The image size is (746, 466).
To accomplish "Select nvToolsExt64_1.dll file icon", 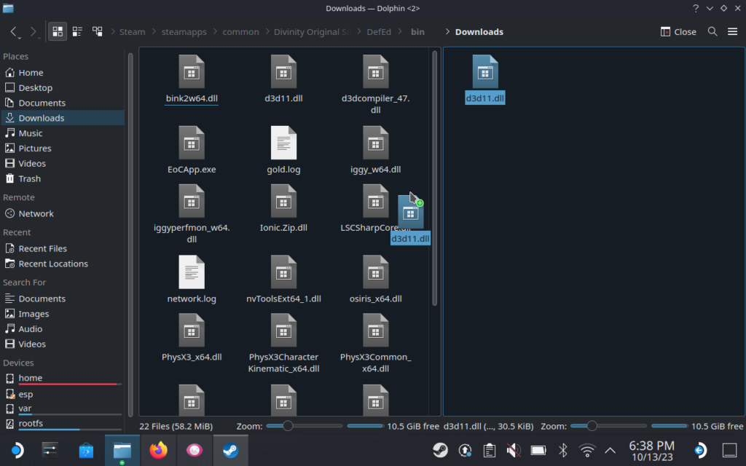I will point(283,272).
